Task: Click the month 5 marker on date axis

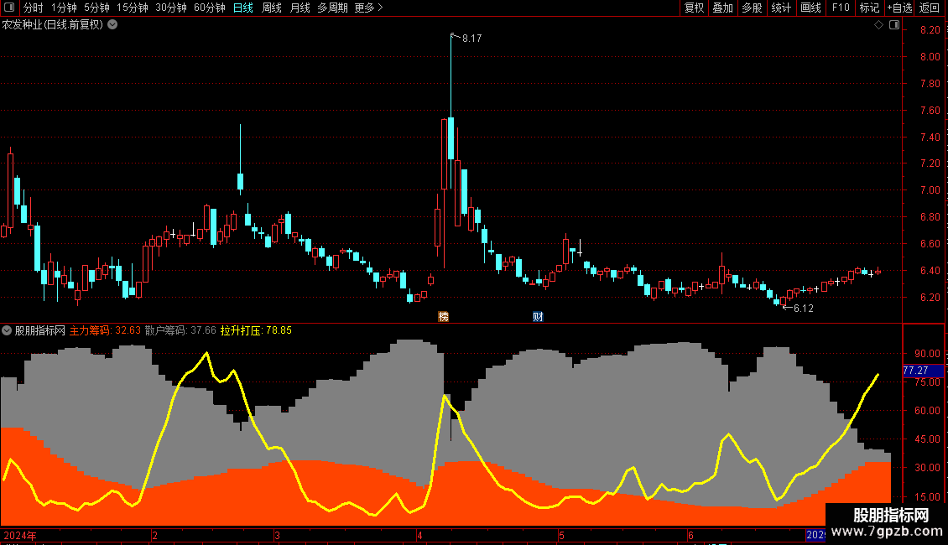Action: tap(561, 535)
